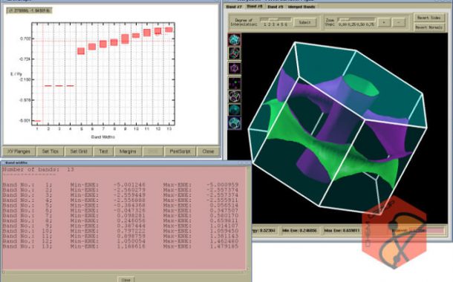Screen dimensions: 453x282
Task: Select the highlighted teal sphere display icon
Action: (x=235, y=40)
